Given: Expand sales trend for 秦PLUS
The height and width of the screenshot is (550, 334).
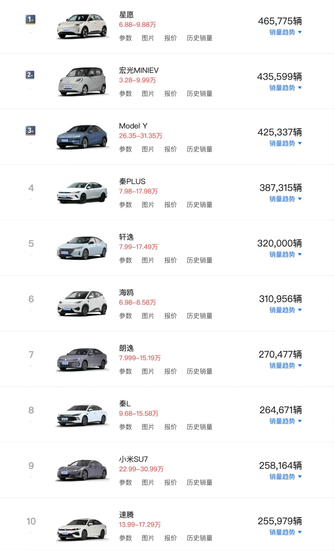Looking at the screenshot, I should click(x=285, y=199).
